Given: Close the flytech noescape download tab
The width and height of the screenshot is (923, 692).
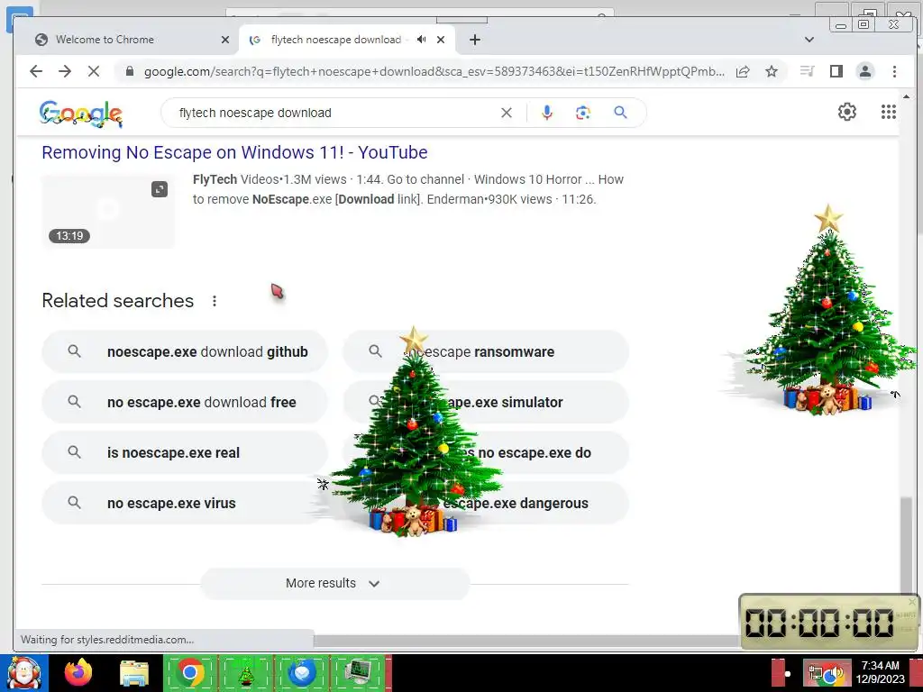Looking at the screenshot, I should click(x=441, y=40).
